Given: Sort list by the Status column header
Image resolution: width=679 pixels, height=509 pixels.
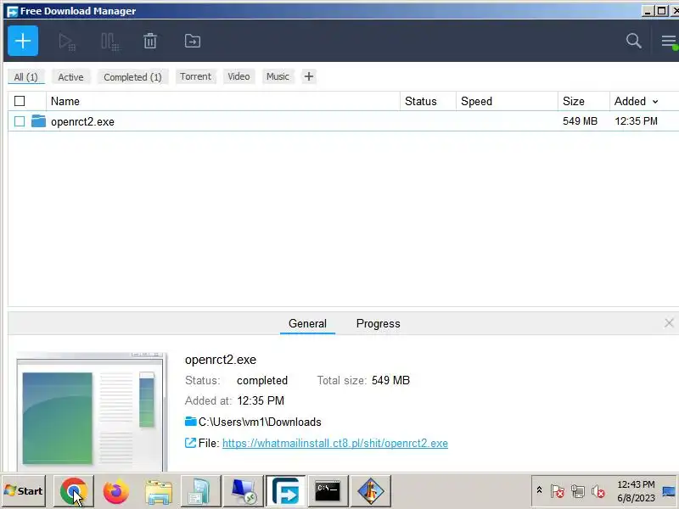Looking at the screenshot, I should (428, 101).
